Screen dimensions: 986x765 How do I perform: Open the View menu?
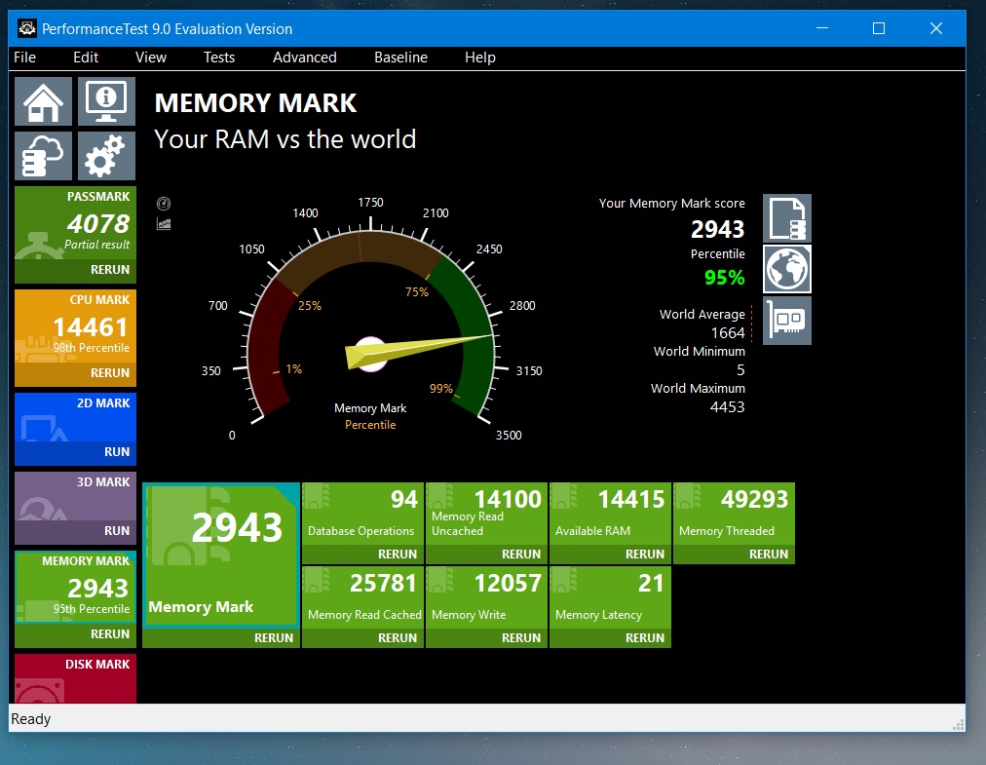151,57
